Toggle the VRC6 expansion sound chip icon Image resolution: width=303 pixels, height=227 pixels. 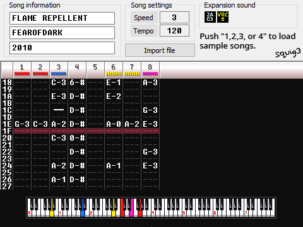(223, 17)
